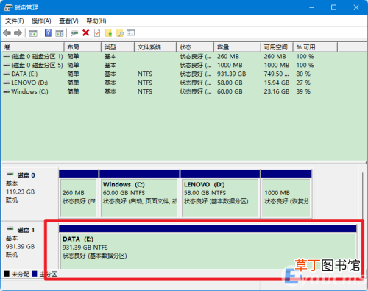Viewport: 368px width, 291px height.
Task: Minimize the Disk Management window
Action: coord(311,7)
